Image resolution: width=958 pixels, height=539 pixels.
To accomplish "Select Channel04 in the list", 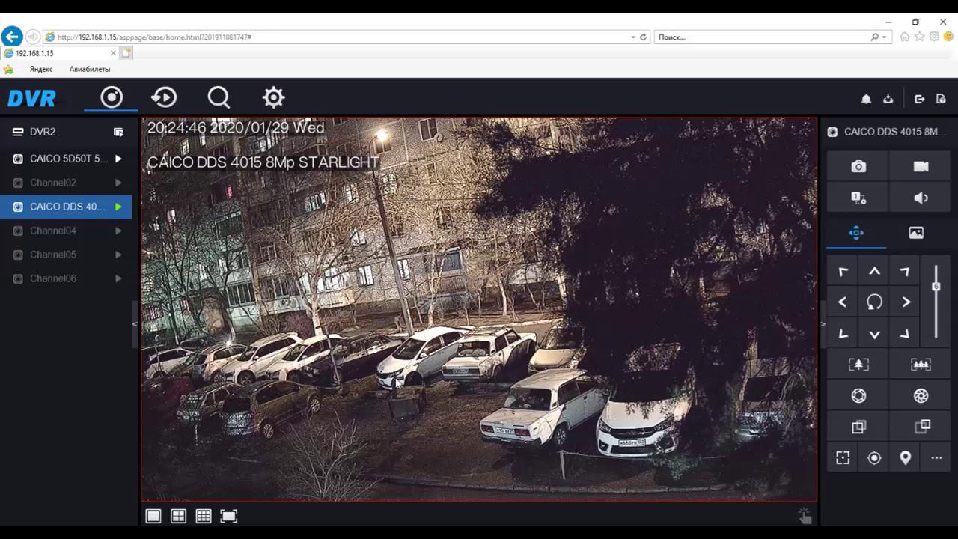I will click(x=53, y=231).
